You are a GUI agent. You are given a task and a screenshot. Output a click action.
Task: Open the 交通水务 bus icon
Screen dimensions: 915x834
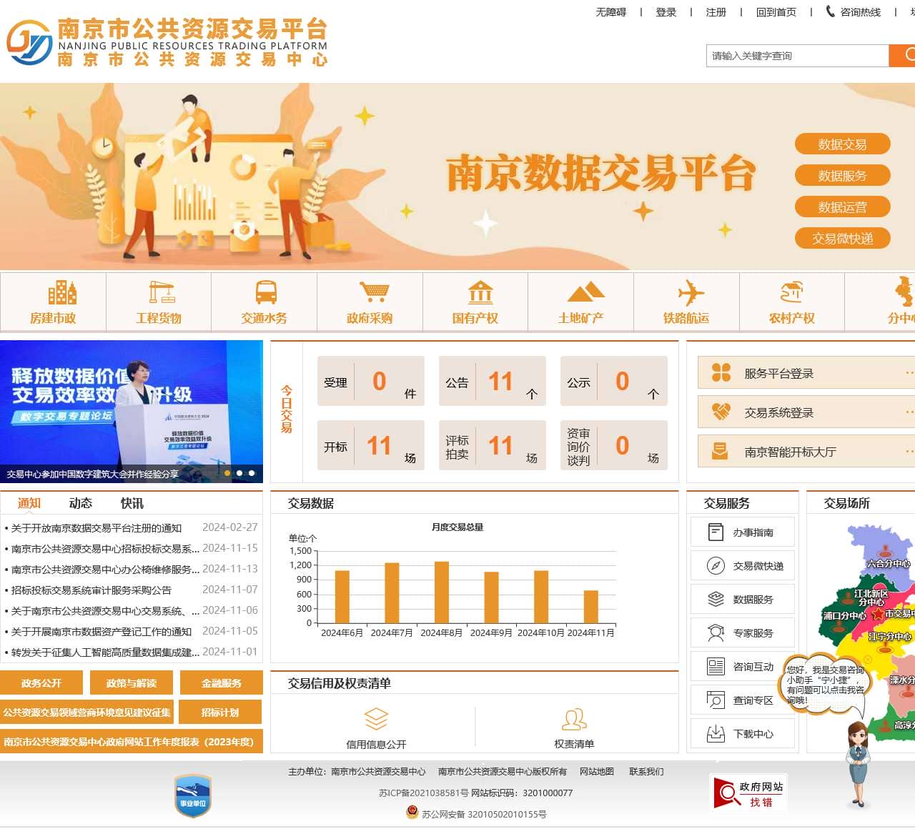(266, 292)
